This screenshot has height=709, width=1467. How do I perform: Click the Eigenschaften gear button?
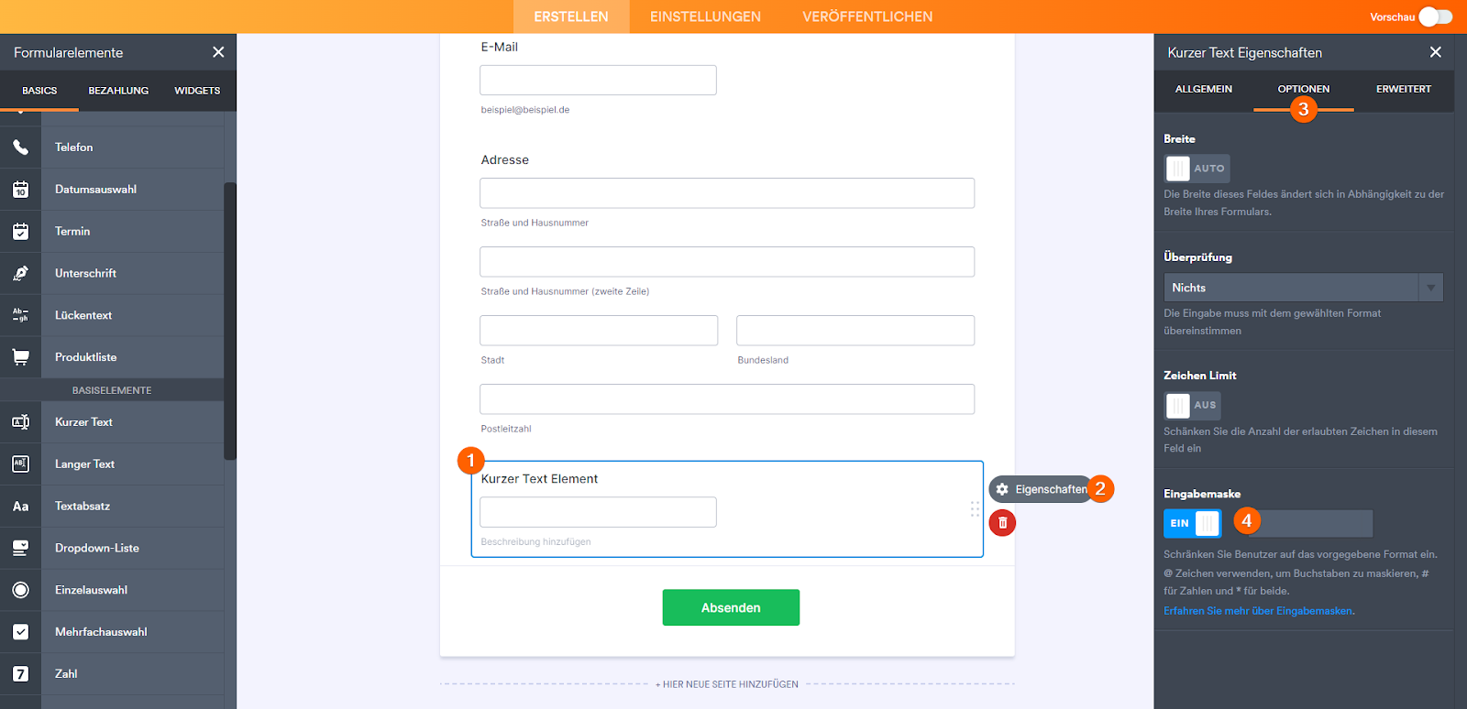1042,489
